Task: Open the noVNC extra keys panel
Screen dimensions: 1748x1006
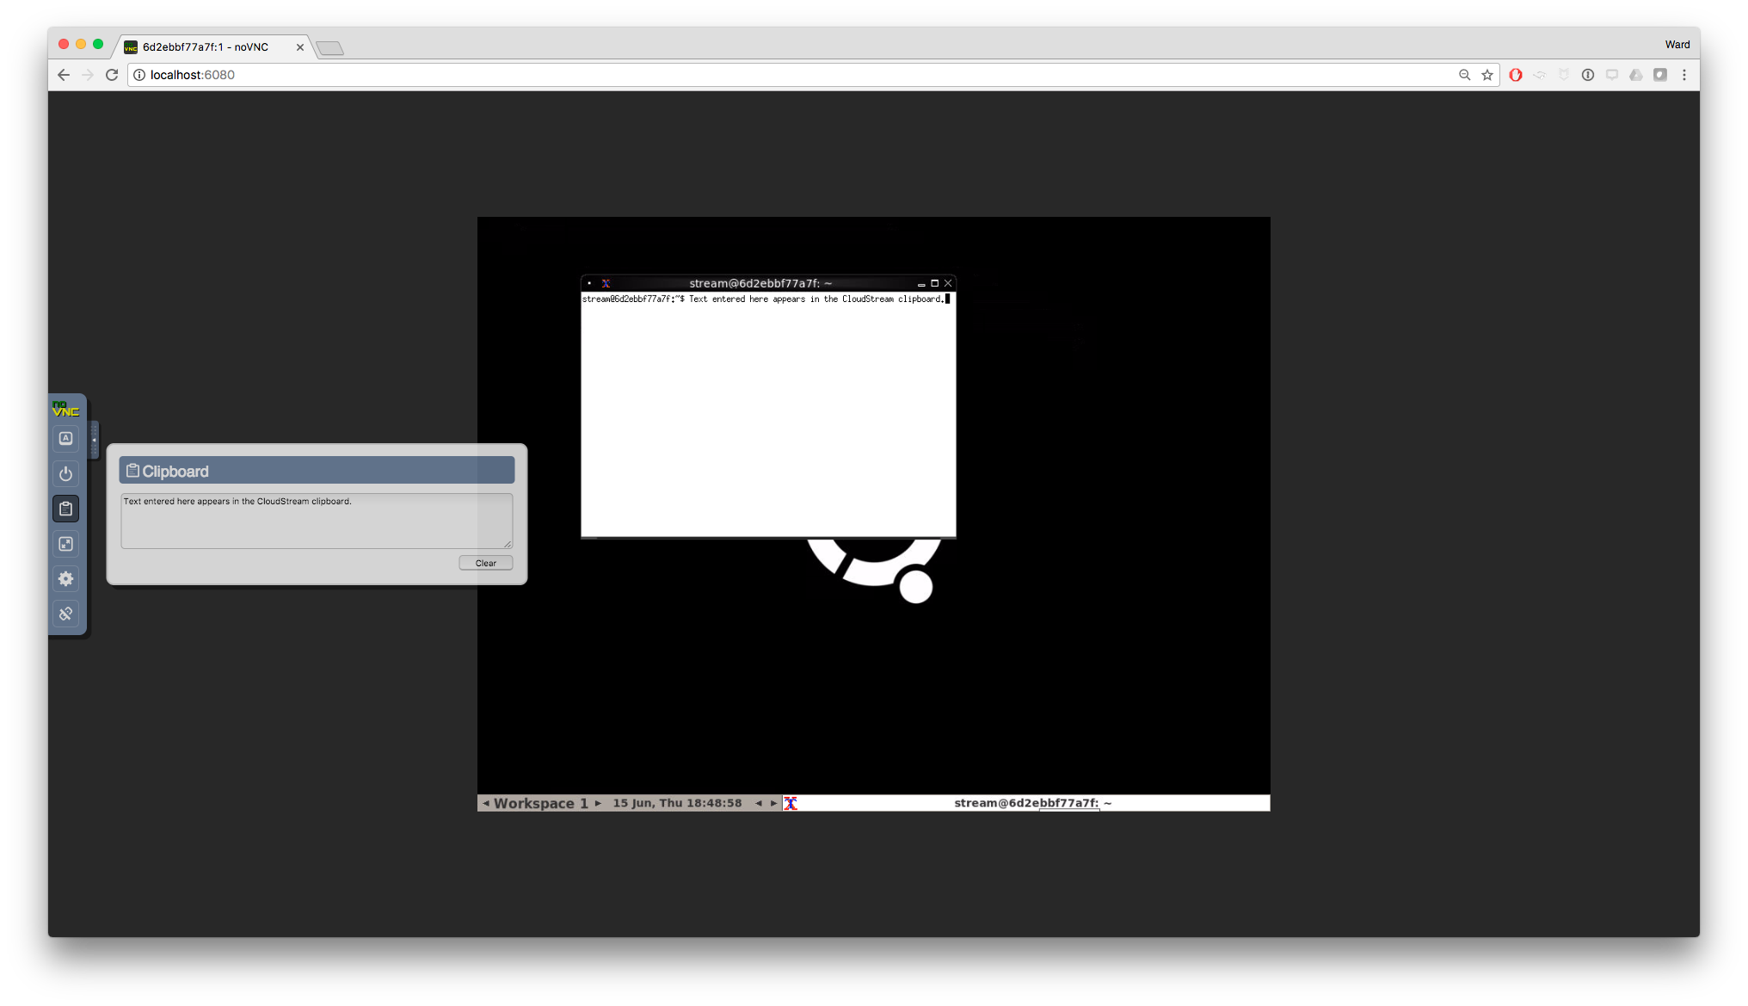Action: coord(65,439)
